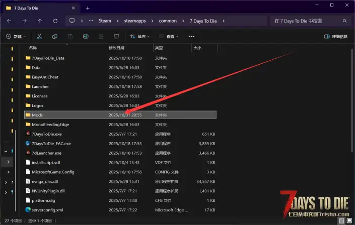The image size is (355, 225).
Task: Click 7 Days To Die in the breadcrumb
Action: coord(203,21)
